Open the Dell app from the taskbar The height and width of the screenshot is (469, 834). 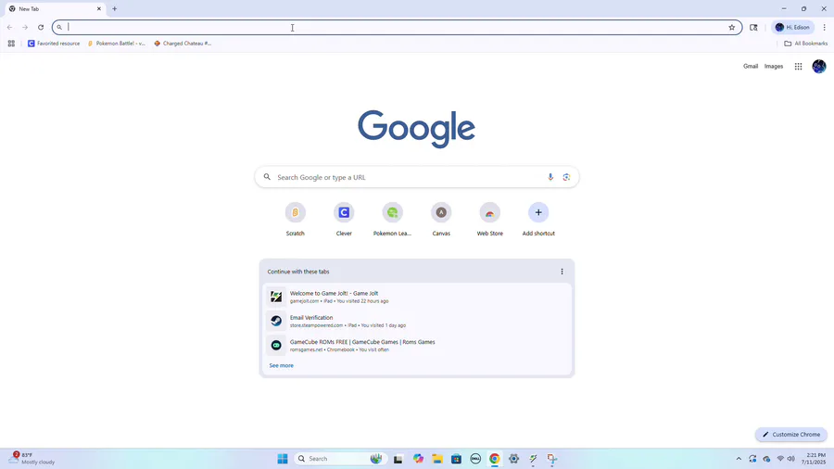pos(475,459)
